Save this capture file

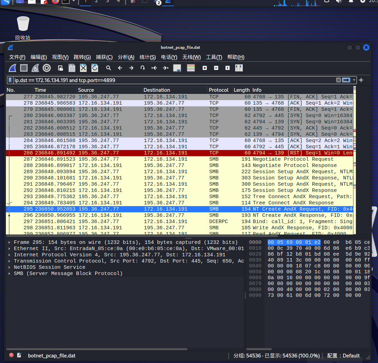pos(72,68)
